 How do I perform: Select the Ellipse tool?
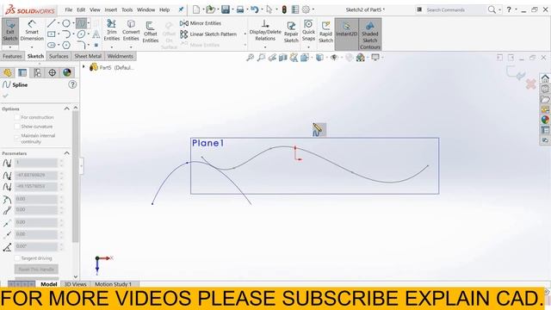[x=81, y=34]
